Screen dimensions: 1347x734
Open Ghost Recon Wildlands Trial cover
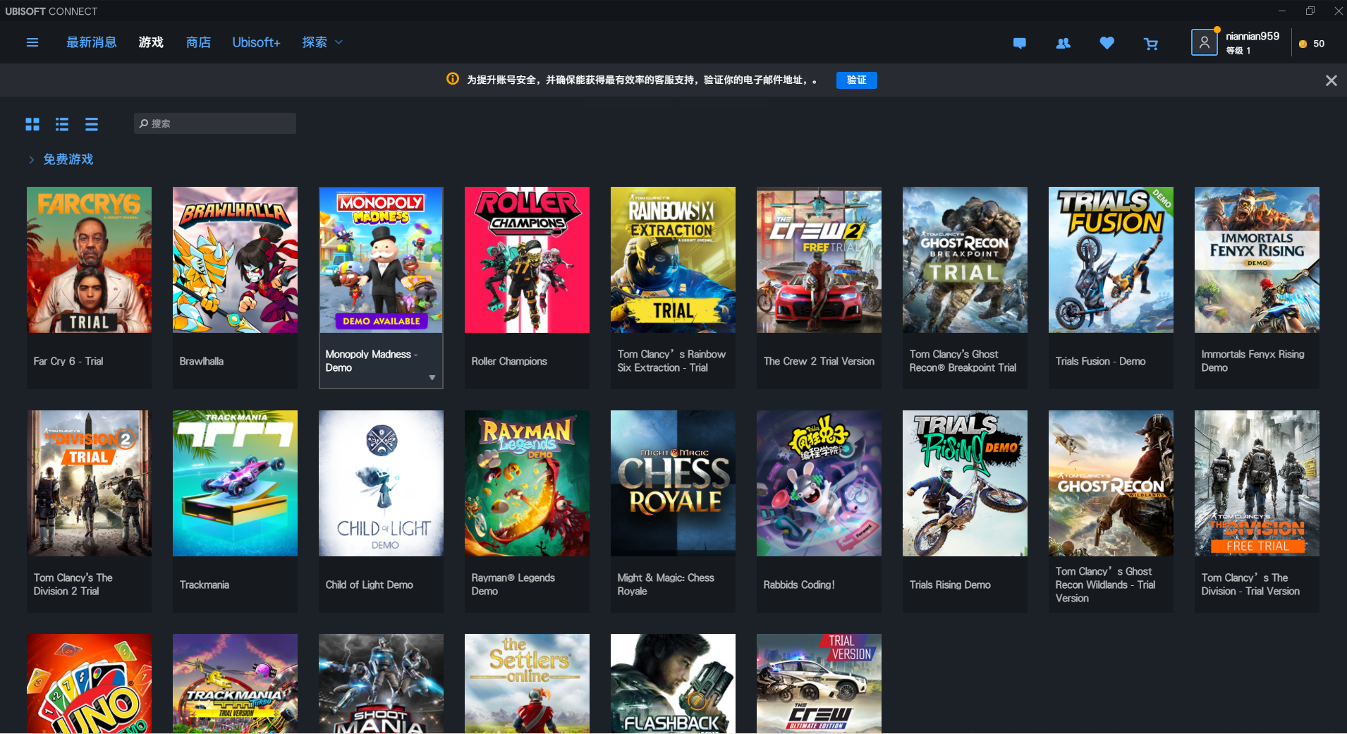[x=1111, y=483]
